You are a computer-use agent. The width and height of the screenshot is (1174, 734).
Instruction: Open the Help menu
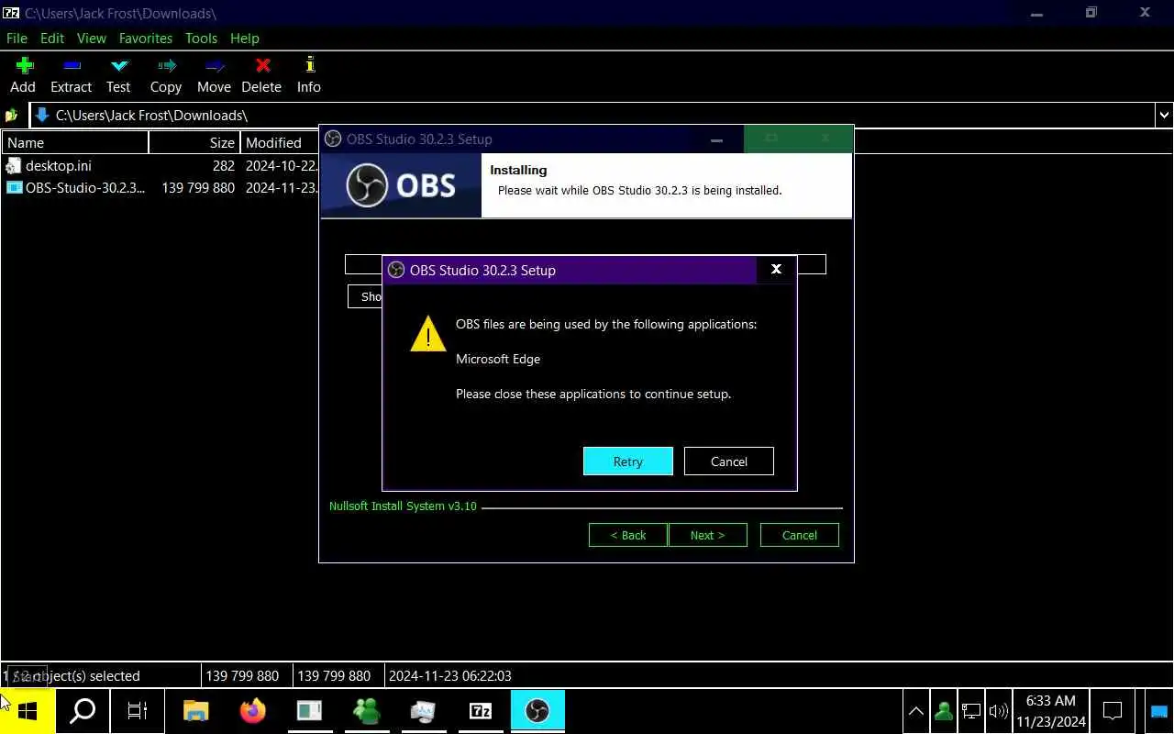(x=245, y=39)
